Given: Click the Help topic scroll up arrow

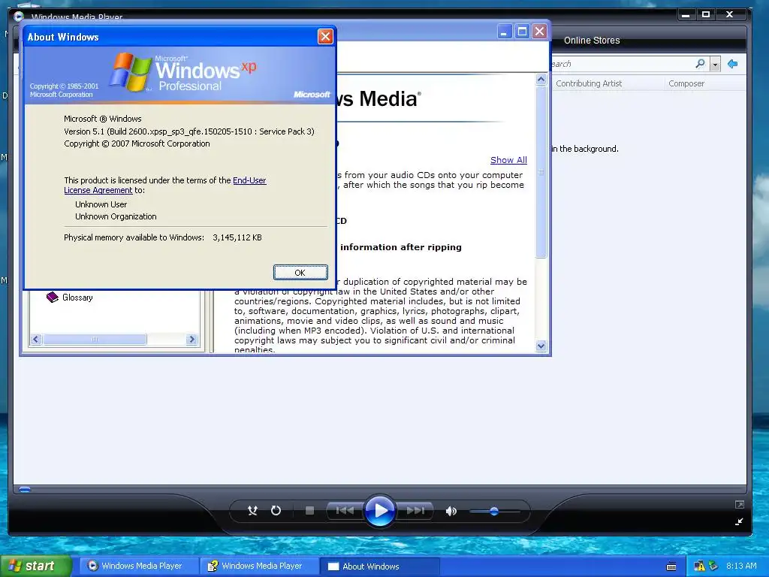Looking at the screenshot, I should coord(541,80).
